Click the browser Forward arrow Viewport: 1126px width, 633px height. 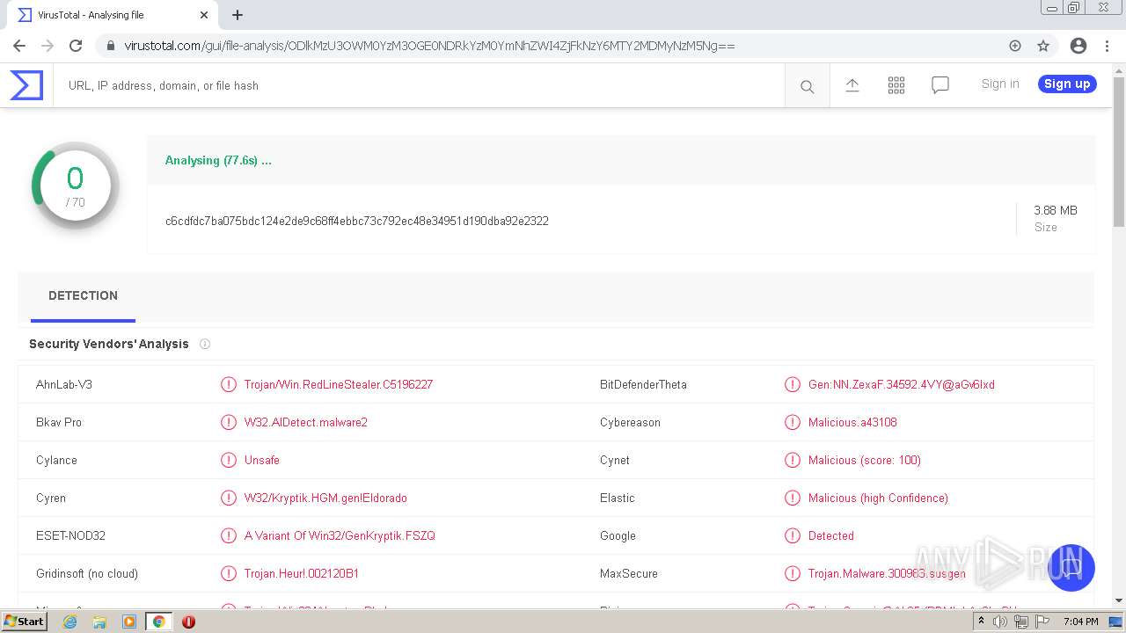coord(48,46)
